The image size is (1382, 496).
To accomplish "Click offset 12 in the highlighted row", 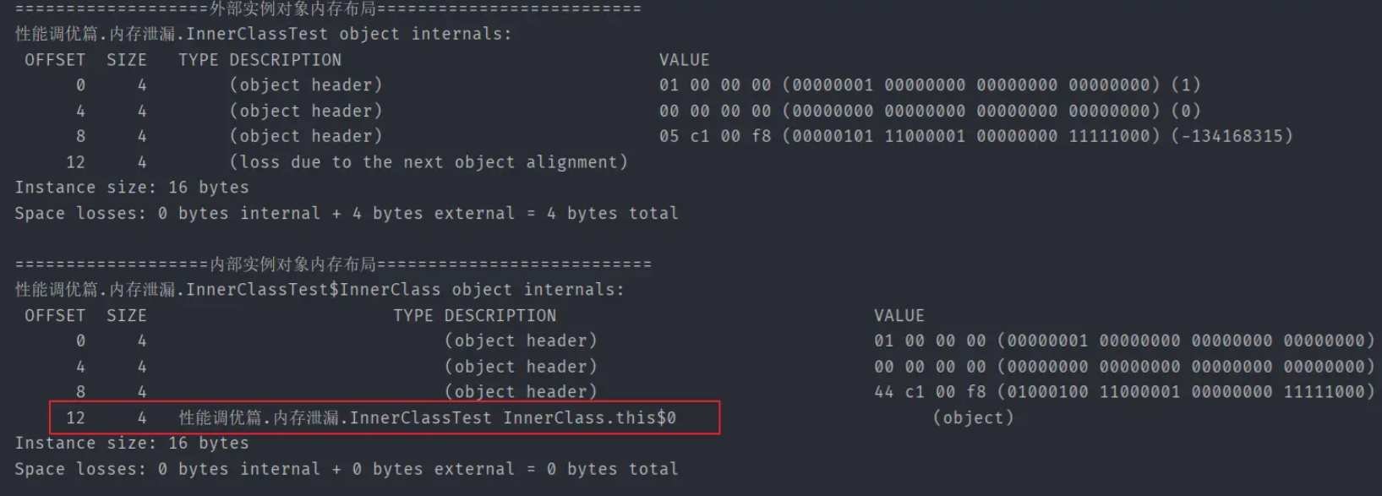I will pos(75,417).
